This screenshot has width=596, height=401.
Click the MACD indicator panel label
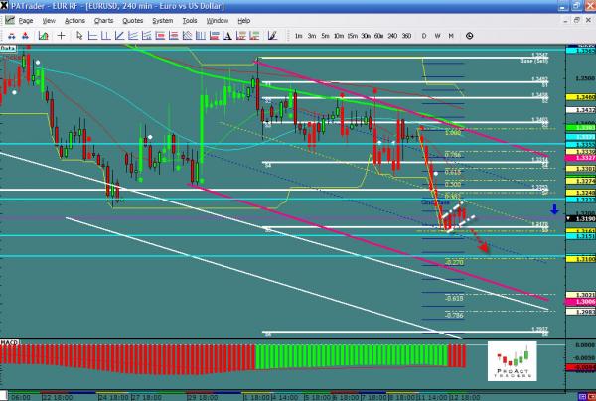[x=9, y=342]
